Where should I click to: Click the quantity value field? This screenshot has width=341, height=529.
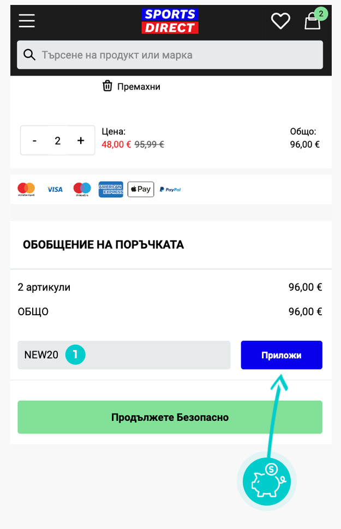pos(57,141)
